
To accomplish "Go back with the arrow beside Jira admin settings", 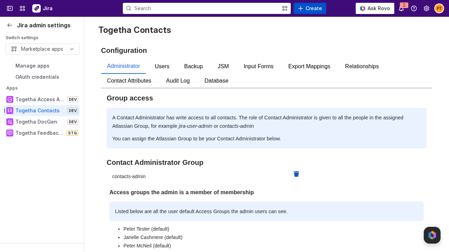I will 10,25.
